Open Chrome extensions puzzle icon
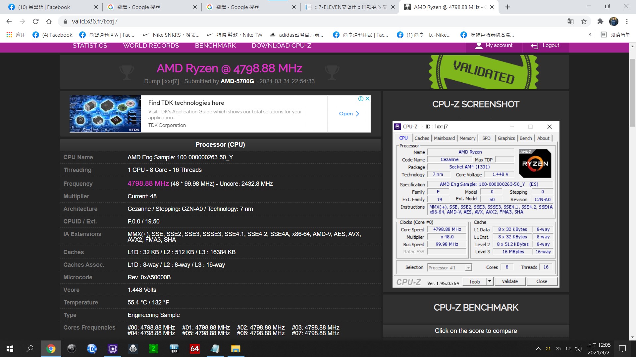This screenshot has height=357, width=636. point(600,21)
